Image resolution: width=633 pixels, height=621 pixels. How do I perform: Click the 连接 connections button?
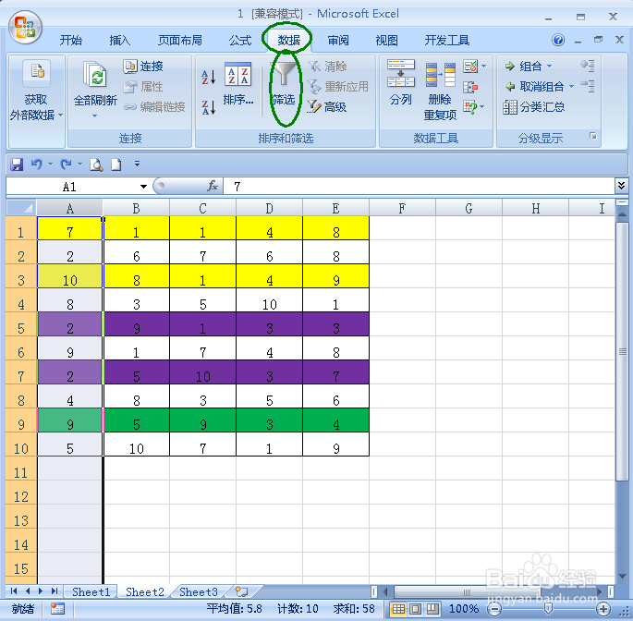[x=143, y=66]
